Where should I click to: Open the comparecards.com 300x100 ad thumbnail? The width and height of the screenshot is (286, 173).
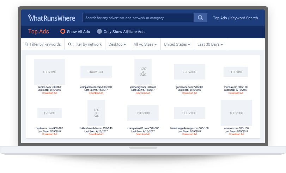[96, 72]
